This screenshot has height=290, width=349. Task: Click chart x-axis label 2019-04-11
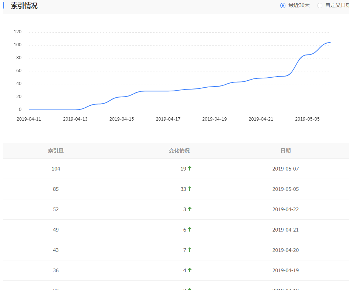(x=29, y=119)
